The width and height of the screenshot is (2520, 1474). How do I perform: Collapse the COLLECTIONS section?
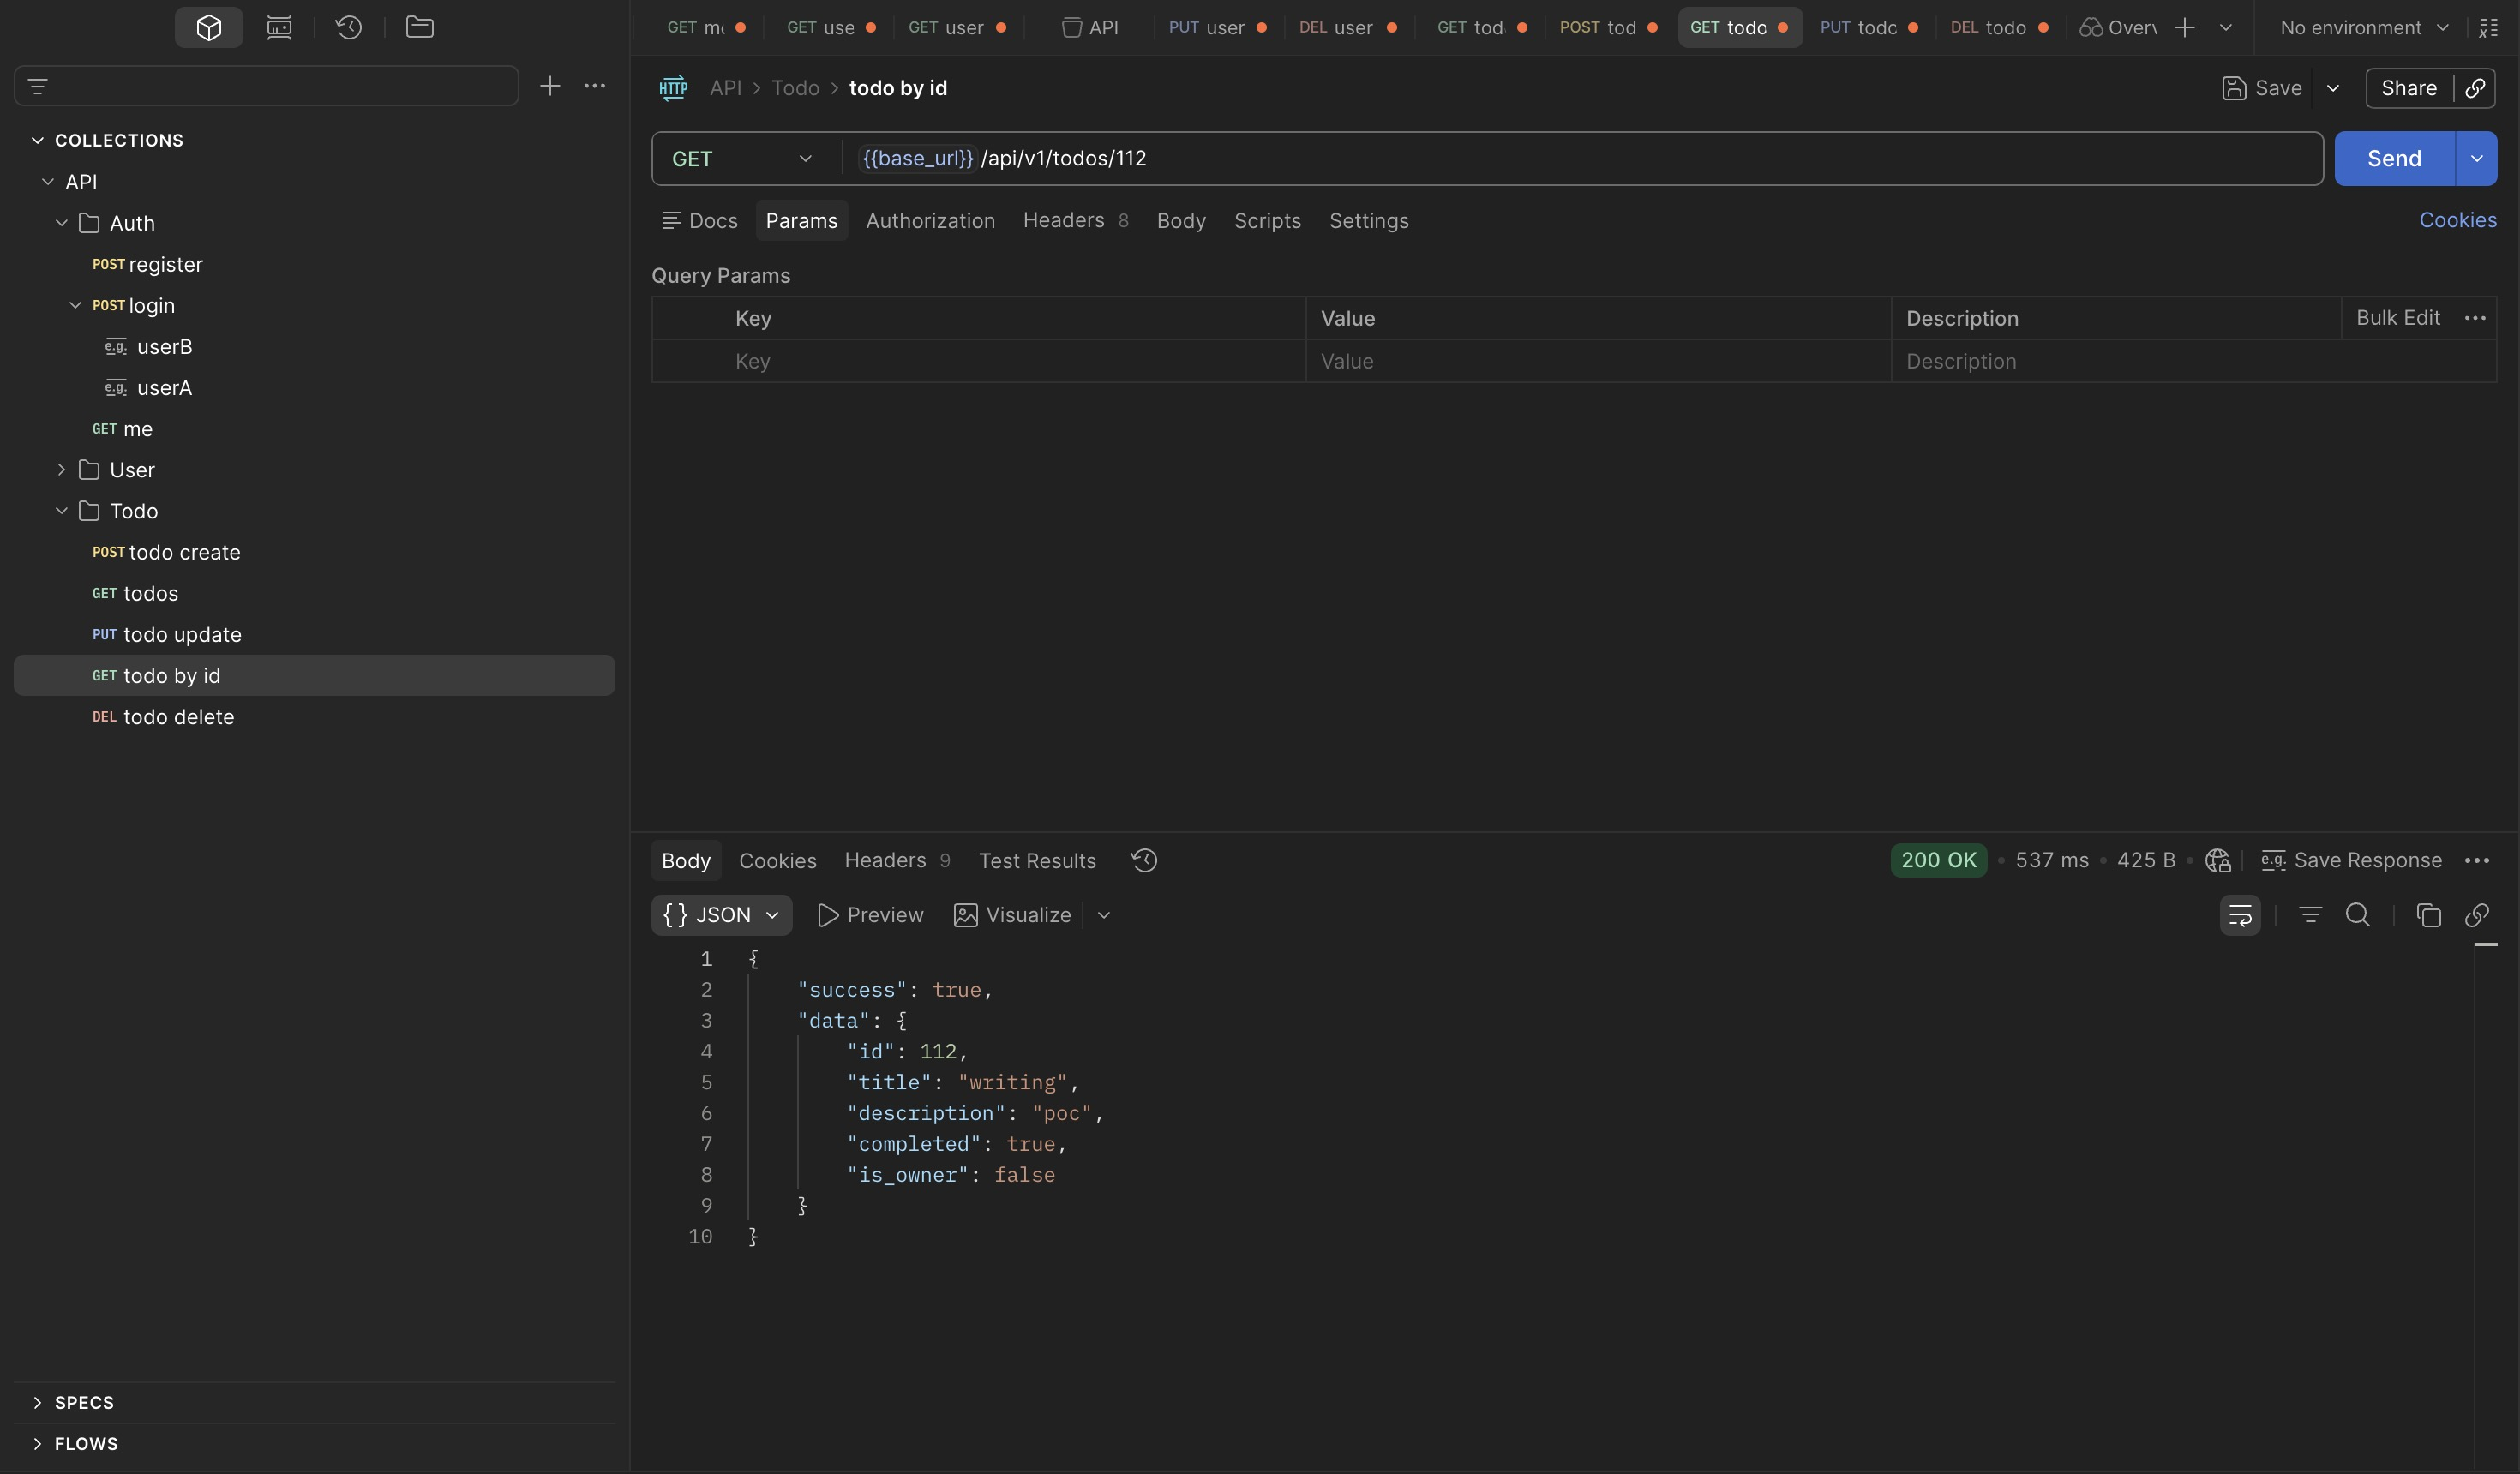tap(37, 140)
